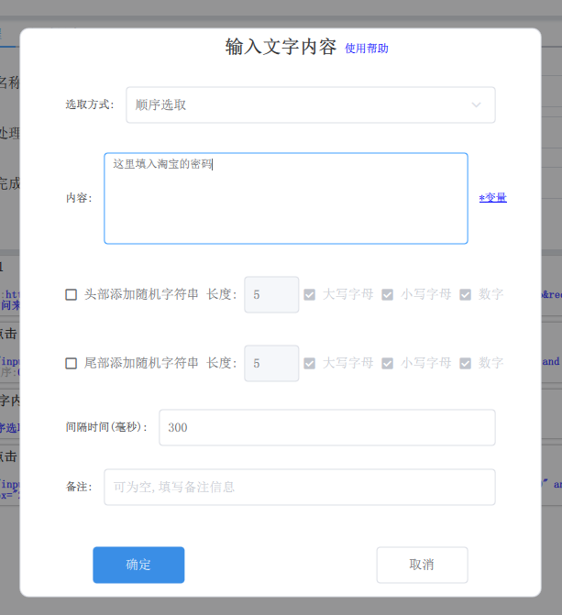The image size is (562, 615).
Task: Cancel the dialog with 取消 button
Action: pos(422,565)
